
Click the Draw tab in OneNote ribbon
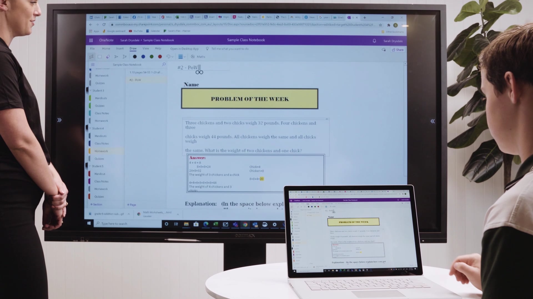pos(133,48)
